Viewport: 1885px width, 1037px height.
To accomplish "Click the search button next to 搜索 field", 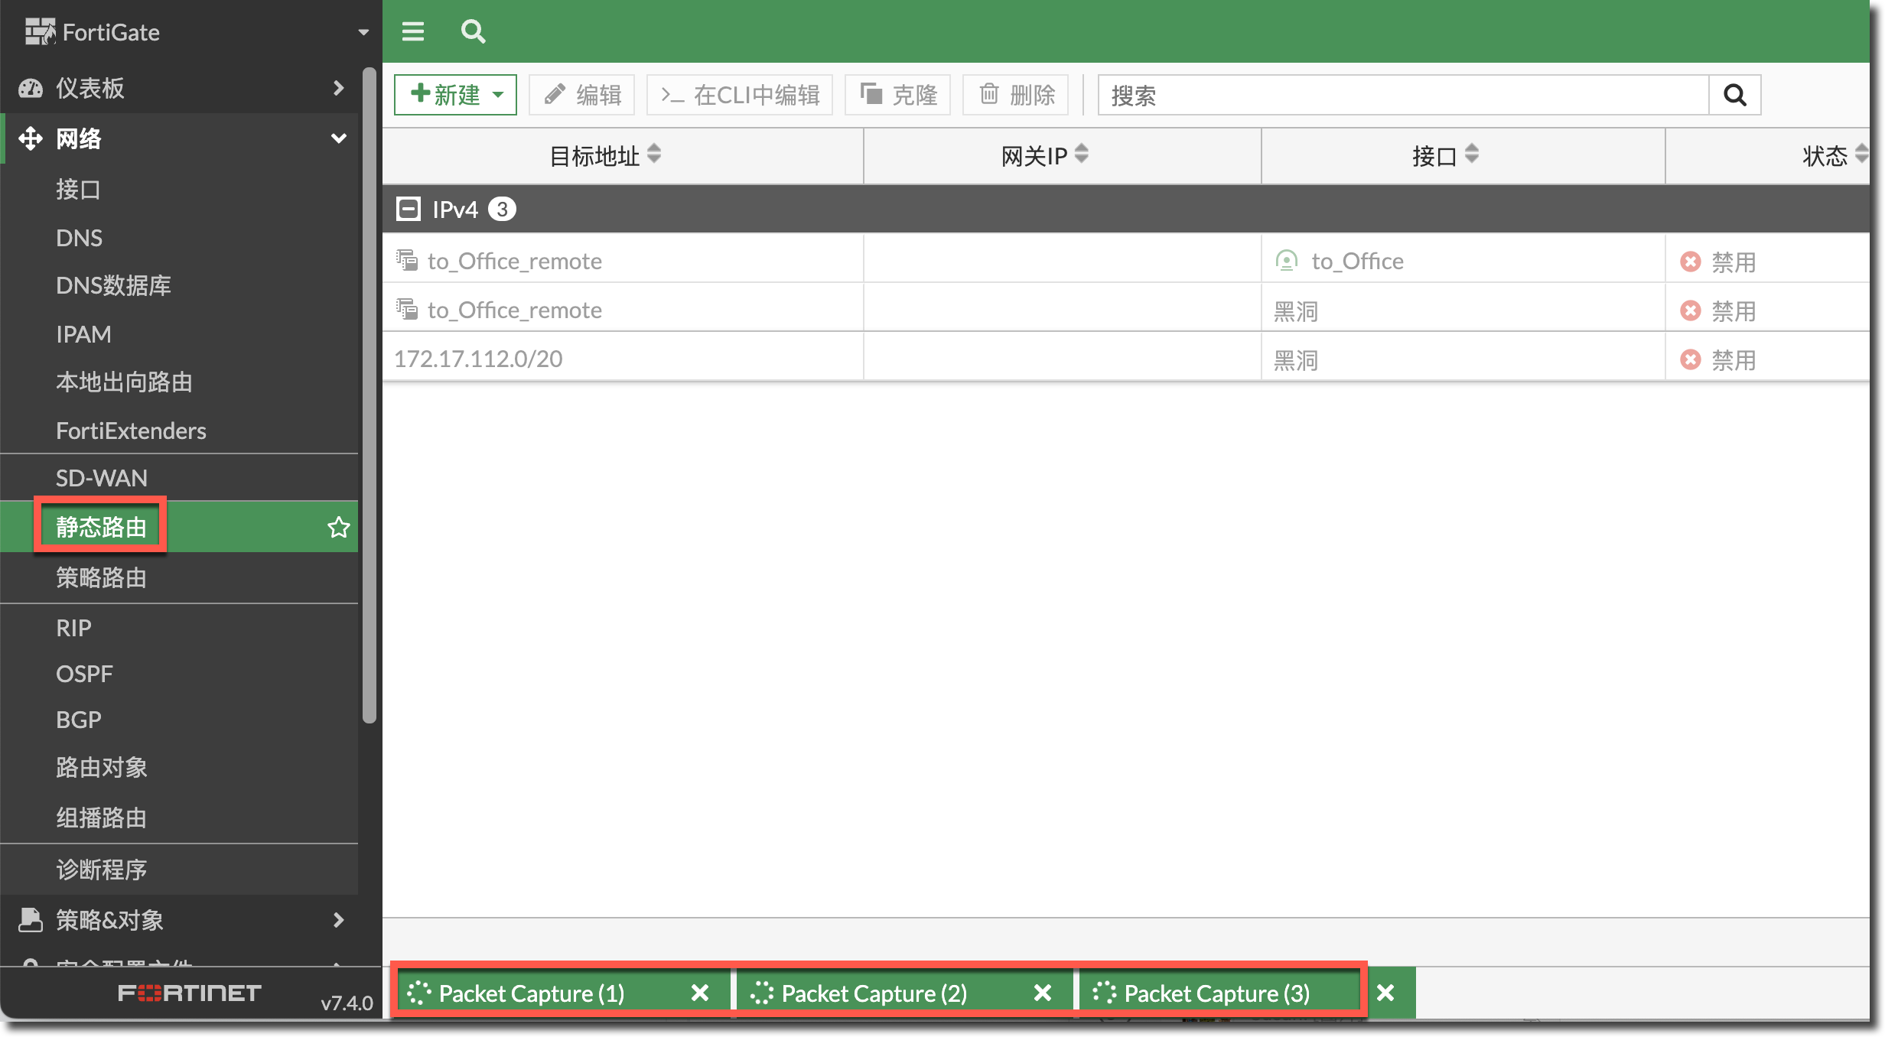I will tap(1734, 95).
